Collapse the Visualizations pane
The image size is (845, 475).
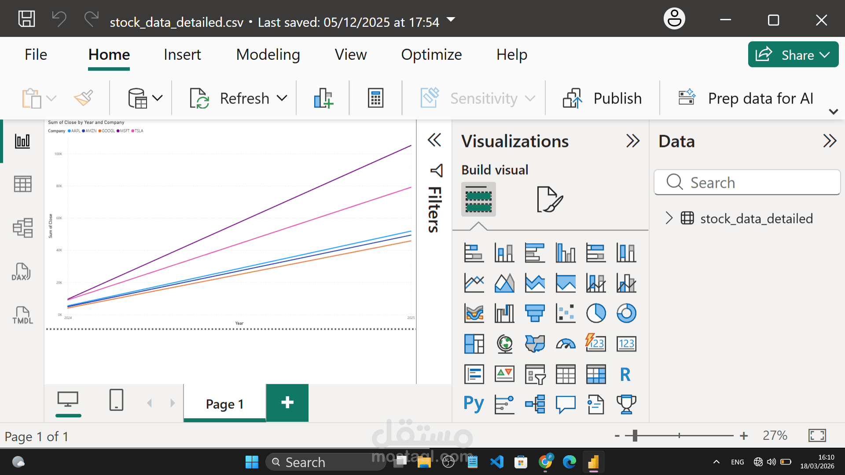tap(634, 141)
